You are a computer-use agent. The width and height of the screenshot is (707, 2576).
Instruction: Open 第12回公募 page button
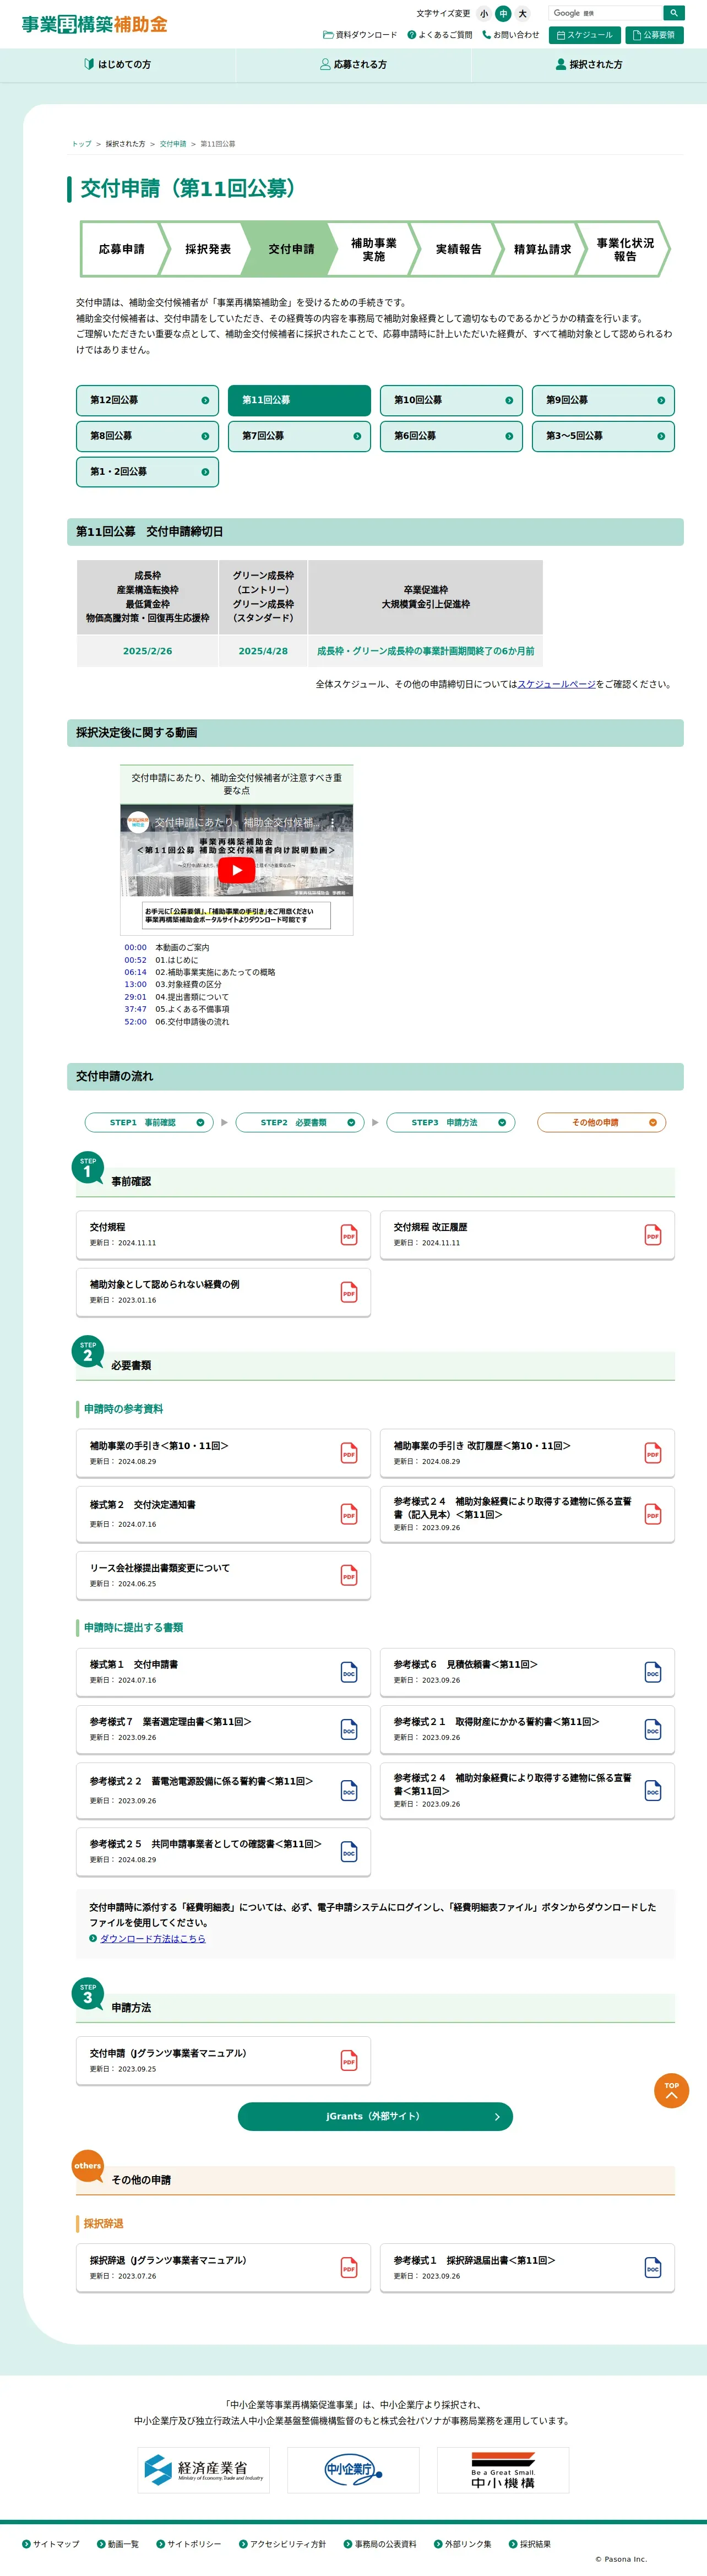(x=147, y=400)
